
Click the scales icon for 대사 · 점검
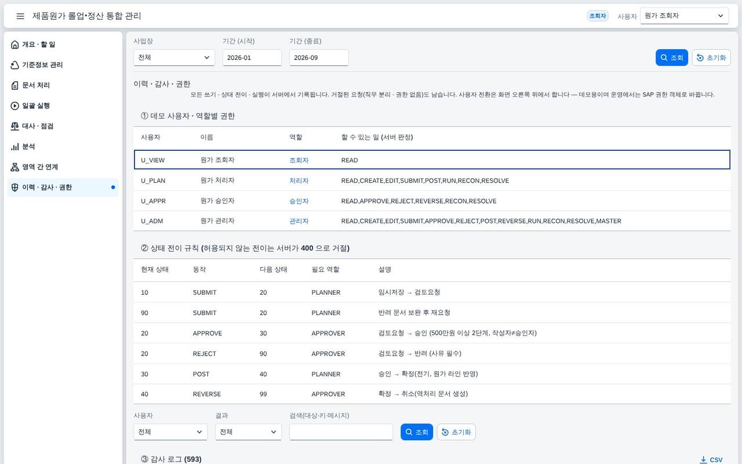point(15,126)
